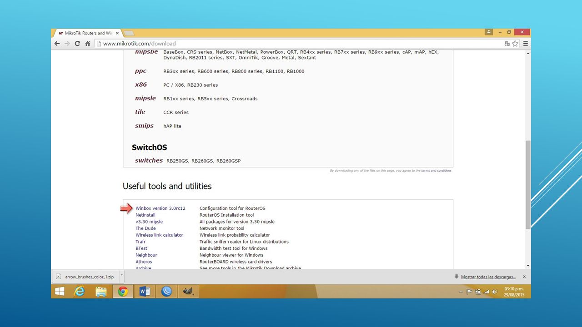Click the translate page icon in address bar

tap(507, 44)
